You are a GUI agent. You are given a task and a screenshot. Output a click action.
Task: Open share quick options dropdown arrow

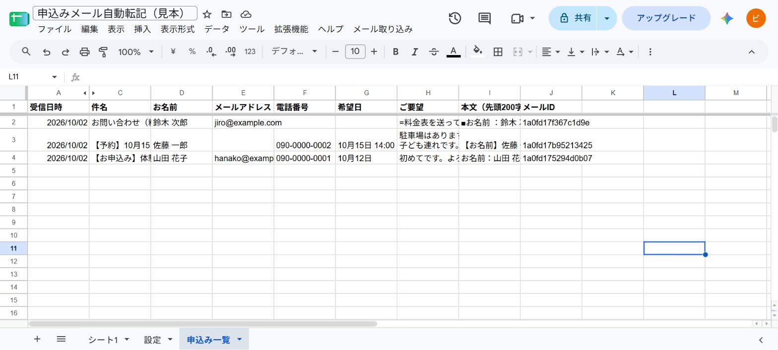pyautogui.click(x=607, y=18)
